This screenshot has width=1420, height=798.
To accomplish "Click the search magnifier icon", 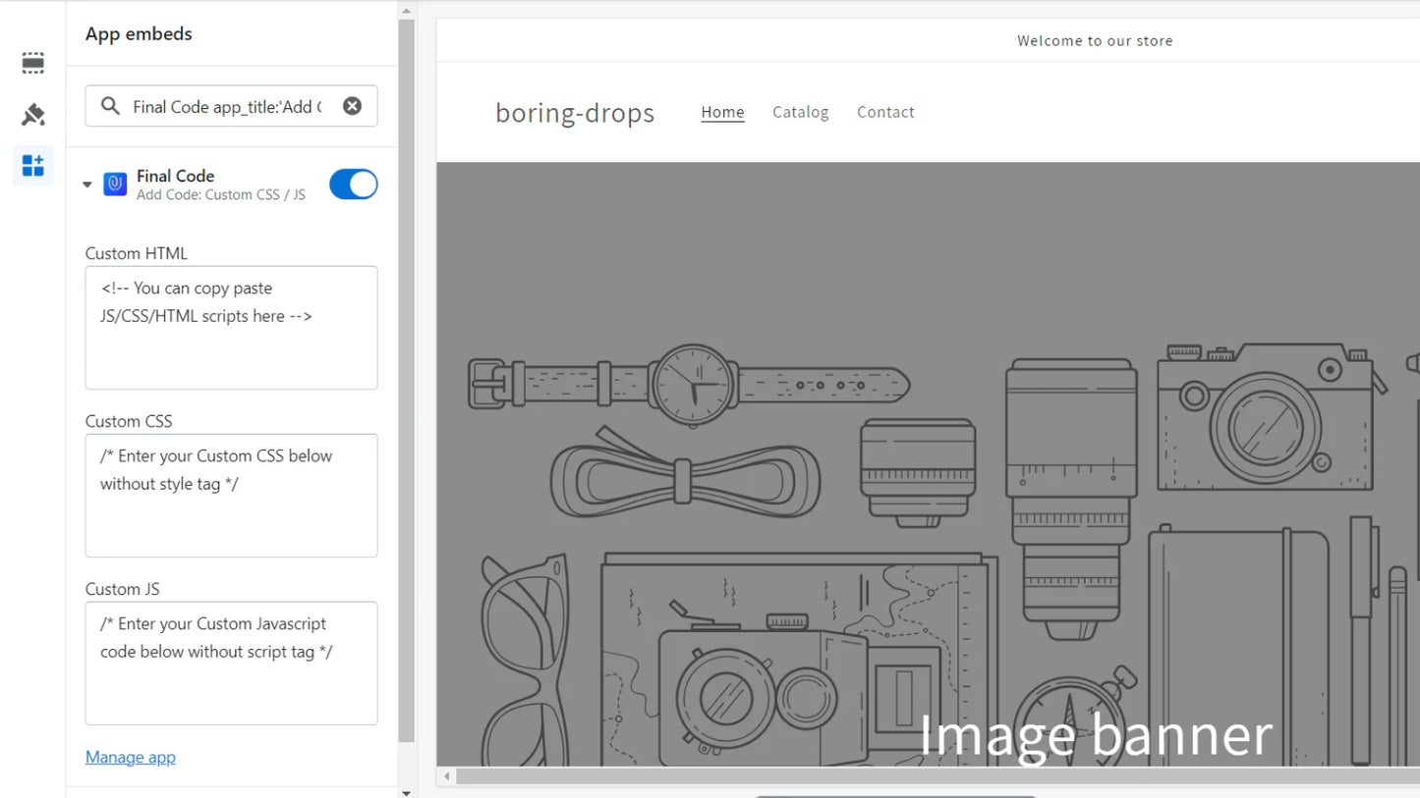I will tap(110, 106).
